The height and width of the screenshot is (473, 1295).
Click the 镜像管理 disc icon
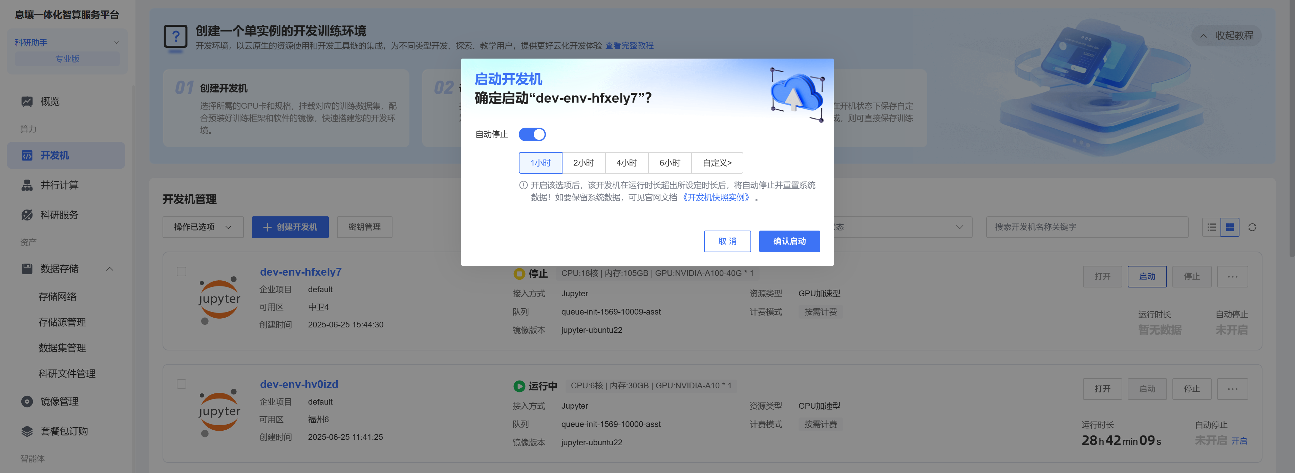(x=27, y=402)
